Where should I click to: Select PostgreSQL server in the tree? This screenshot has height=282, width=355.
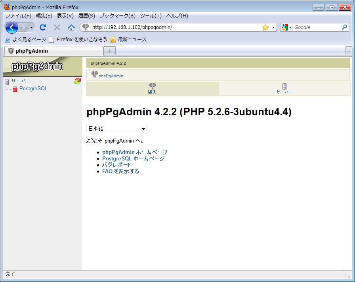click(x=34, y=88)
